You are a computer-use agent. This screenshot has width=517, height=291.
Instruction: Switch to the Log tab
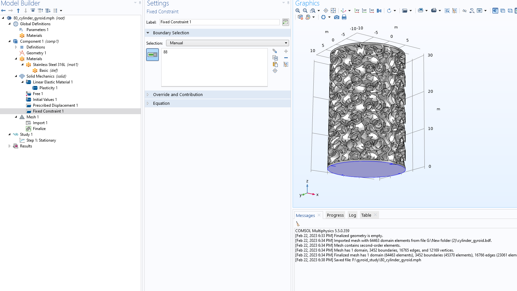(352, 215)
